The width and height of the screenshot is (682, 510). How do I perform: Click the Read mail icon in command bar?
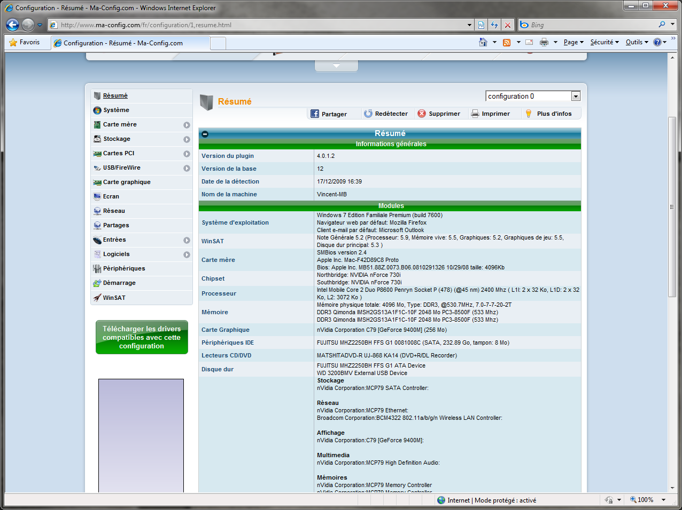coord(529,42)
